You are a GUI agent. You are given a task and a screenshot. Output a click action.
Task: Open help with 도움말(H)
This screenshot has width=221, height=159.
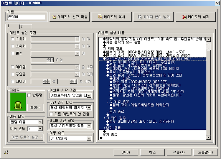pos(205,152)
